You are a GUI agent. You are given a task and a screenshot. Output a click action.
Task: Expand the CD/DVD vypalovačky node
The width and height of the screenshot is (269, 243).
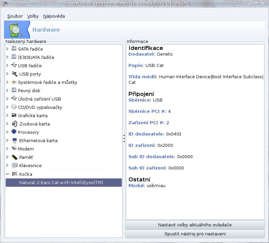(7, 107)
